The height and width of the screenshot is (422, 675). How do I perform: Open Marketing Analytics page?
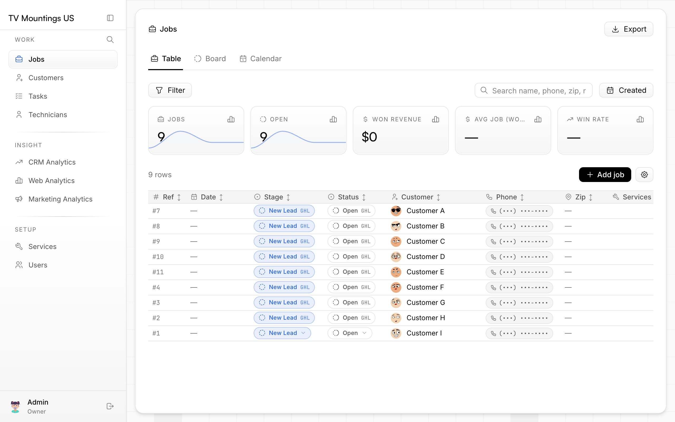[63, 199]
